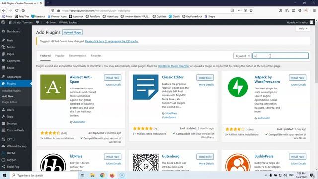Click the Jetpack plugin thumbnail
Image resolution: width=318 pixels, height=179 pixels.
[238, 87]
